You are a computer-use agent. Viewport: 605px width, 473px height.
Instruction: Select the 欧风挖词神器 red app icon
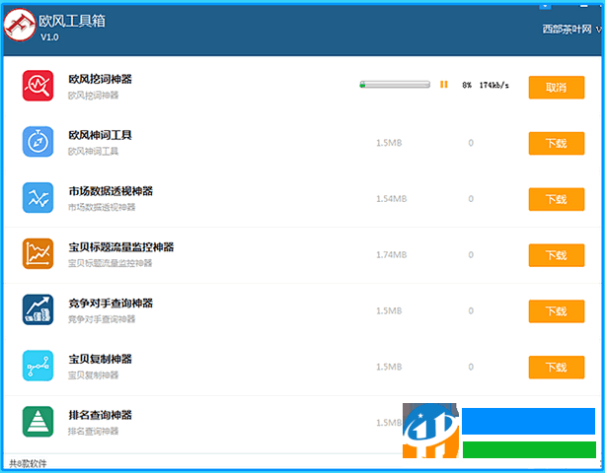click(x=38, y=86)
